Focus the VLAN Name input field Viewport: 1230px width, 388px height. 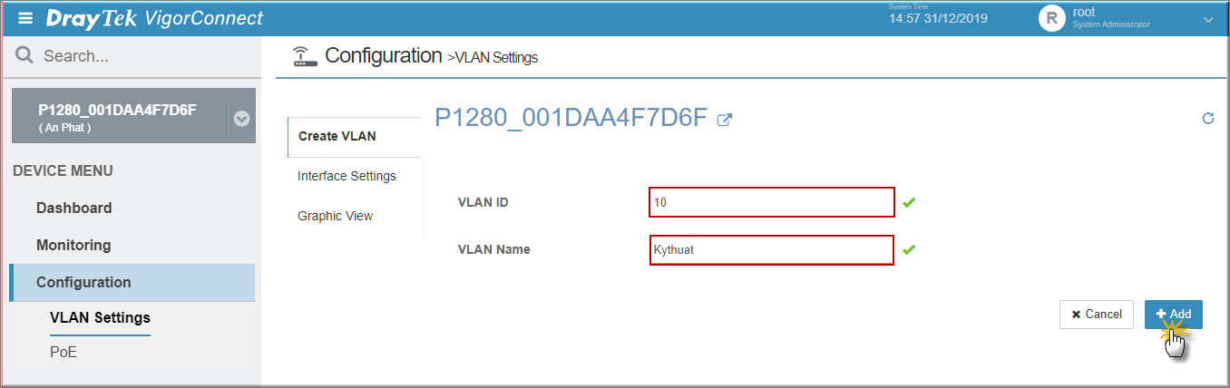pos(772,249)
